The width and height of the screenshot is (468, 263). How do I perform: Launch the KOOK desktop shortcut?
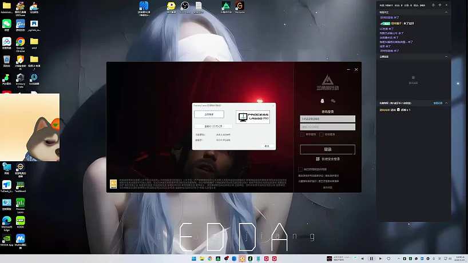pos(20,222)
